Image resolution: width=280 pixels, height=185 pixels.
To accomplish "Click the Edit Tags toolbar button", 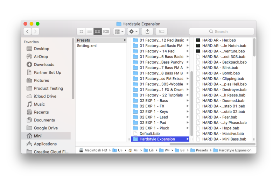I will pos(162,31).
